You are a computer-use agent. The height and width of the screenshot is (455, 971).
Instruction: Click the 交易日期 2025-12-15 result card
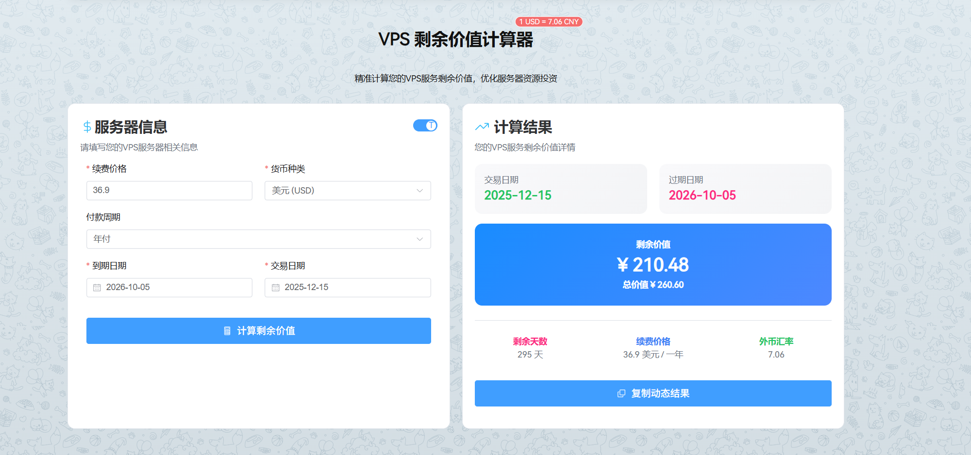coord(561,189)
